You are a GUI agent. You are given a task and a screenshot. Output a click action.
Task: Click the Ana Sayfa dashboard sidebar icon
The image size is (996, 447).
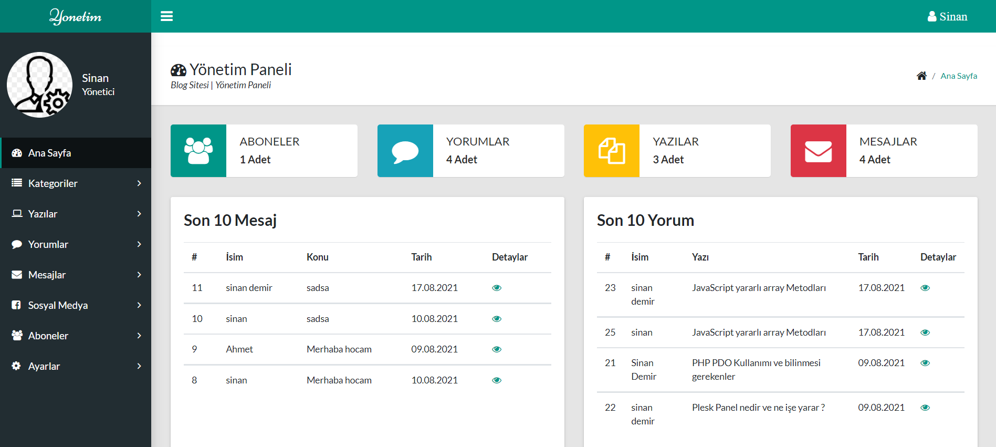pos(17,153)
